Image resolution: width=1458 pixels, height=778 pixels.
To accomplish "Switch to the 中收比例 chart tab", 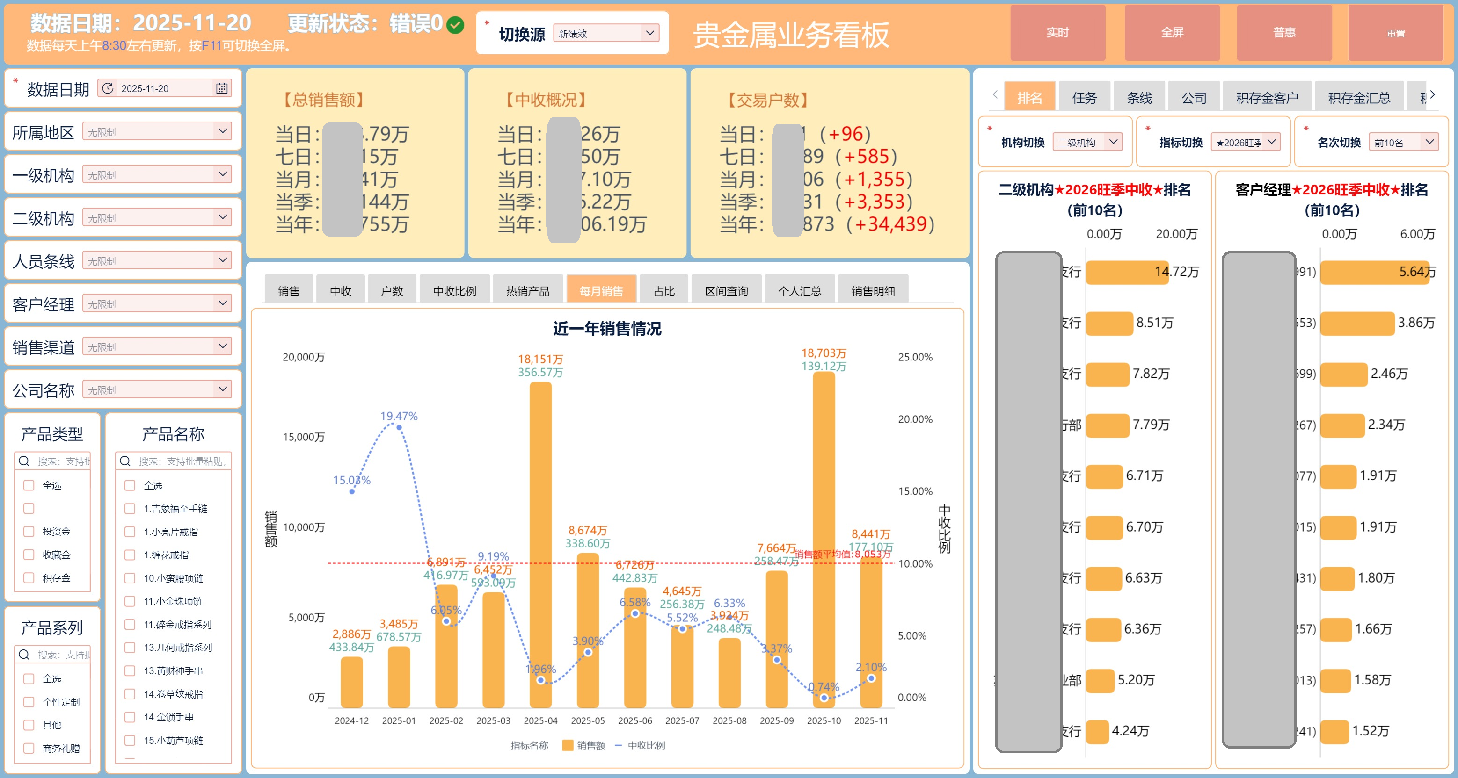I will coord(454,291).
